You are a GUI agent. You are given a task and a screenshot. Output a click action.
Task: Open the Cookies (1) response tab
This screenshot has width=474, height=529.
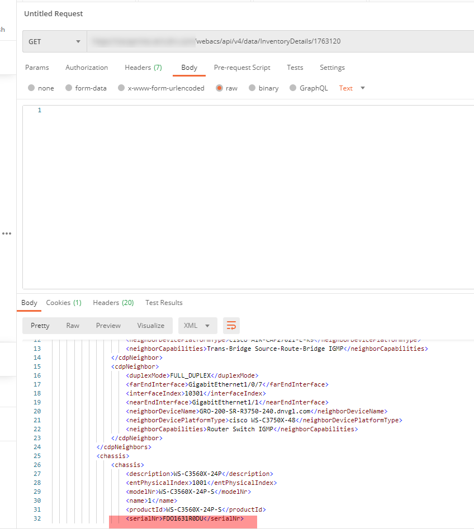tap(63, 302)
